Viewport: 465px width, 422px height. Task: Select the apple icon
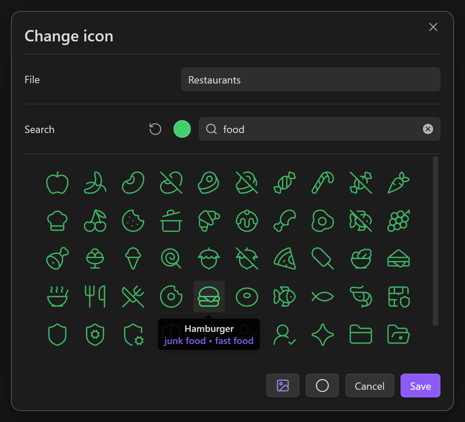(x=57, y=182)
